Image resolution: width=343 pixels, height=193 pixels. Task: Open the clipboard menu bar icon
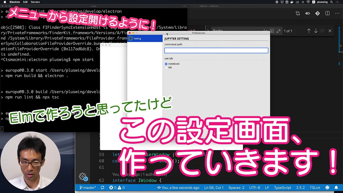[287, 2]
